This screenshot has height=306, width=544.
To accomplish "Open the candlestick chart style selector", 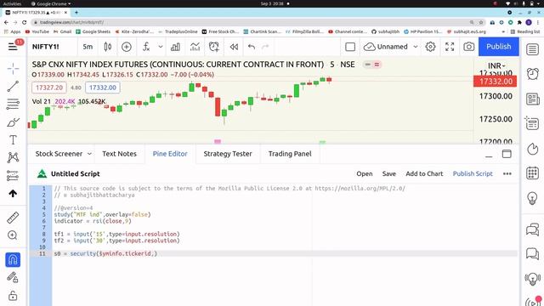I will tap(108, 47).
